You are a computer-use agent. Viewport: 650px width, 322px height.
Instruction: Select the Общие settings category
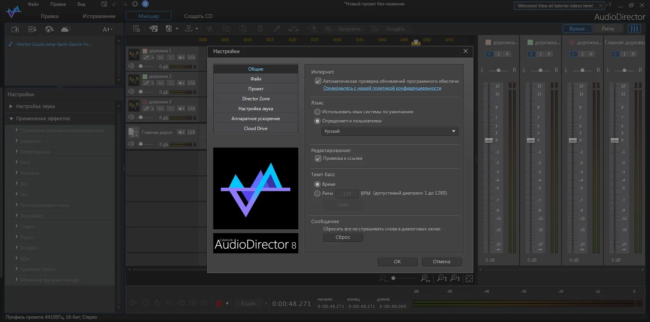[256, 69]
